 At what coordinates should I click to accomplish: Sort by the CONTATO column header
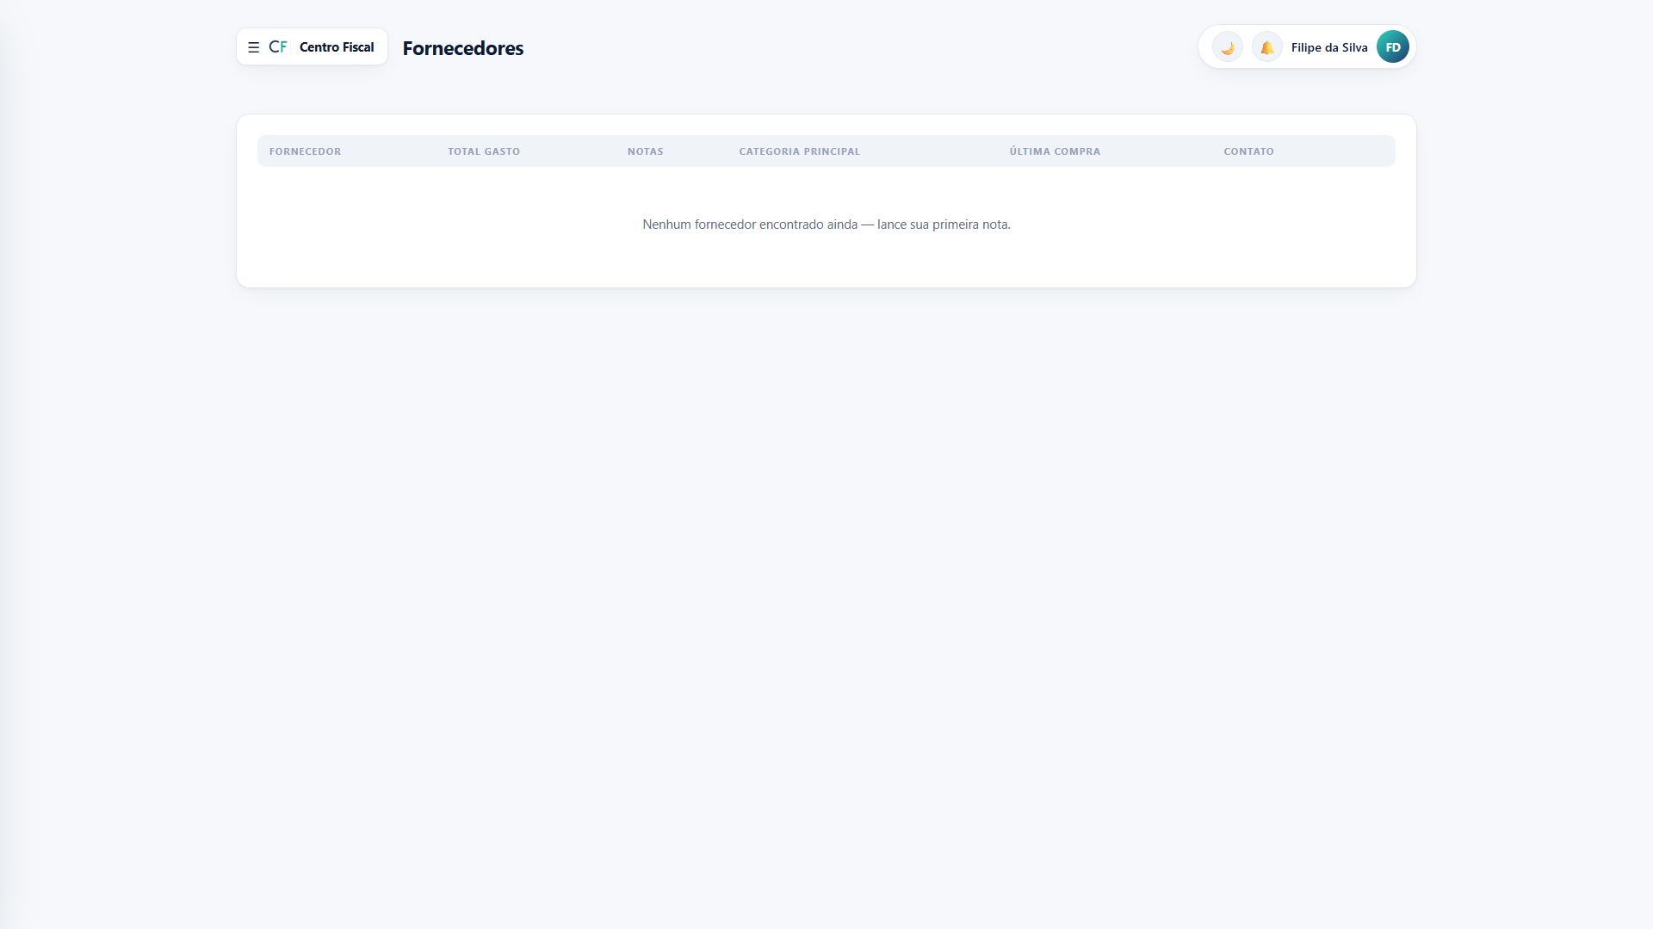click(1249, 151)
